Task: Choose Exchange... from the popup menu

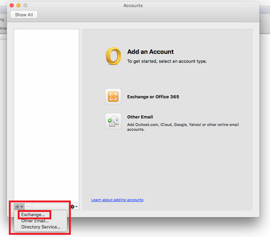Action: (x=33, y=215)
